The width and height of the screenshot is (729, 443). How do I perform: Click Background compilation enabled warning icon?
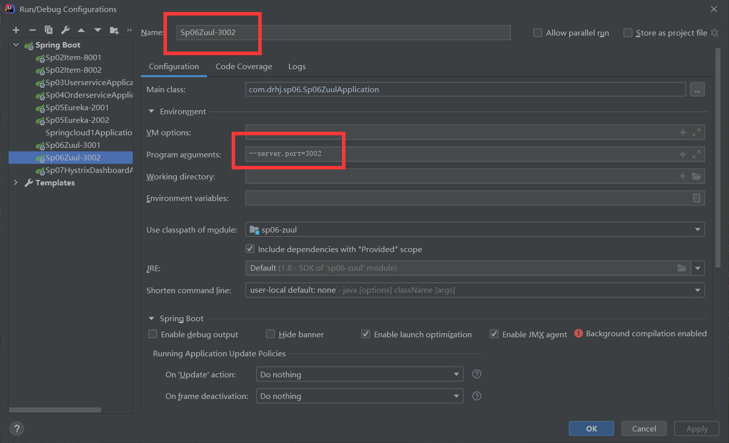(x=579, y=333)
